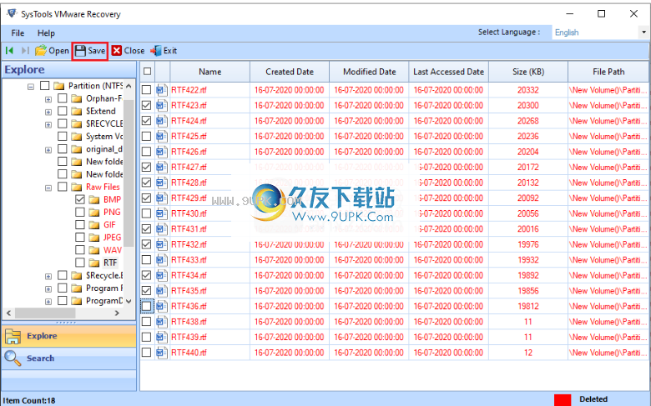Click the PNG folder icon
This screenshot has height=406, width=651.
click(94, 213)
